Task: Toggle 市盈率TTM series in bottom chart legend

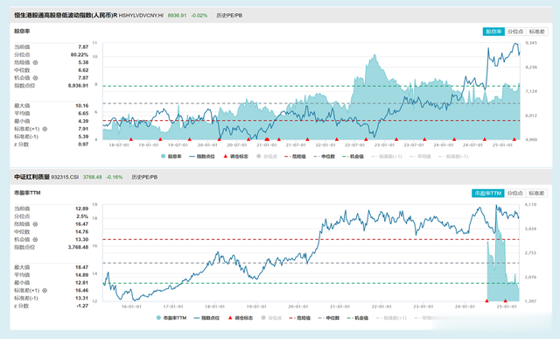Action: point(171,318)
